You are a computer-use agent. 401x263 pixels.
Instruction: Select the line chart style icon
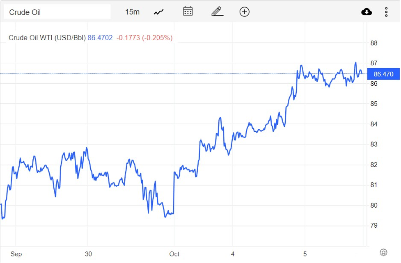click(x=158, y=11)
